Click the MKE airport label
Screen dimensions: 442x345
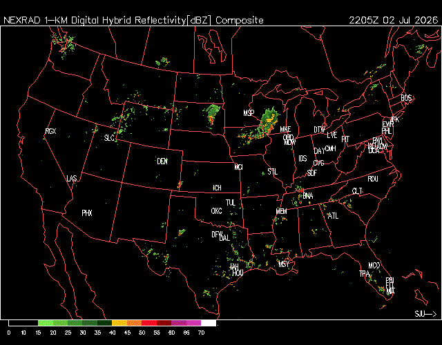285,129
